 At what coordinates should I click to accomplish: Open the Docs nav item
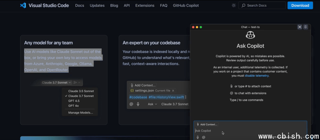80,6
